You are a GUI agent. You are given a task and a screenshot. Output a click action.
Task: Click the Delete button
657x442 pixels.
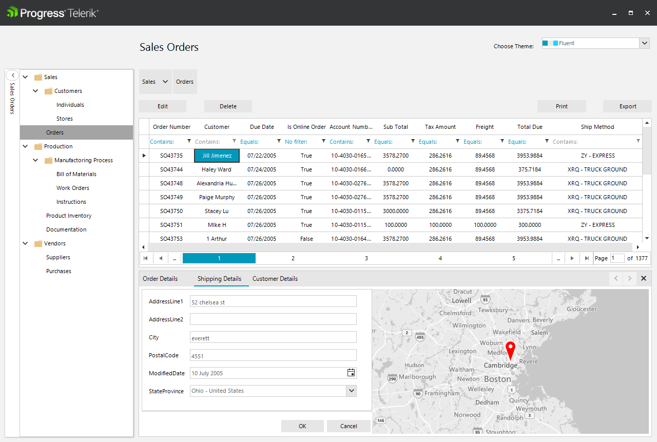(228, 106)
